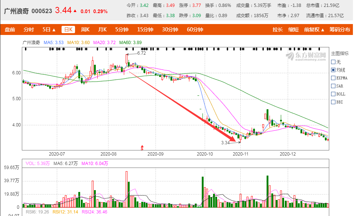
Task: Click the red S marker on the chart
Action: pos(142,148)
